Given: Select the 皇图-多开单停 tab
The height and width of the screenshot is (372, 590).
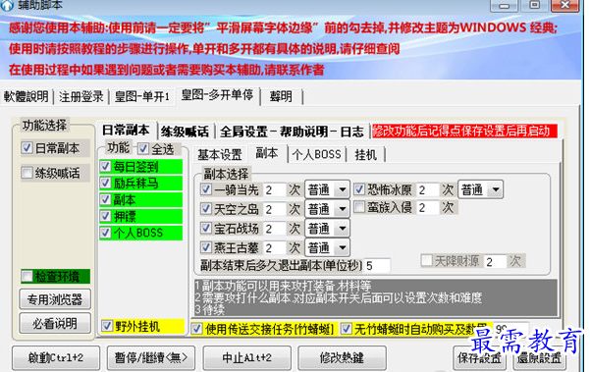Looking at the screenshot, I should (x=217, y=95).
